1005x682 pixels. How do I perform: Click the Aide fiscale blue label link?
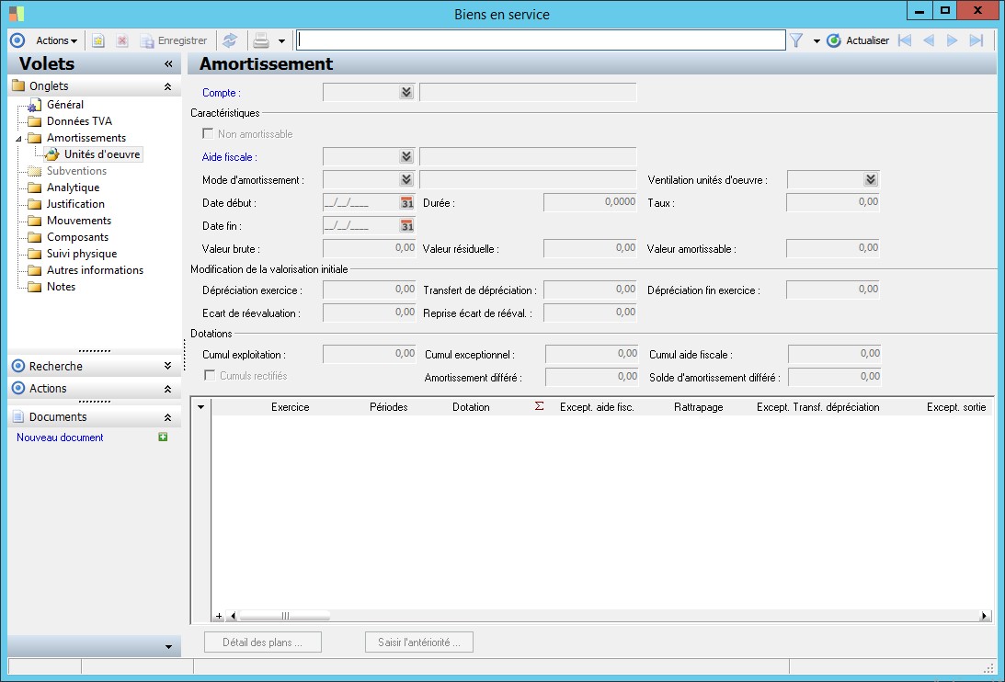pos(230,157)
